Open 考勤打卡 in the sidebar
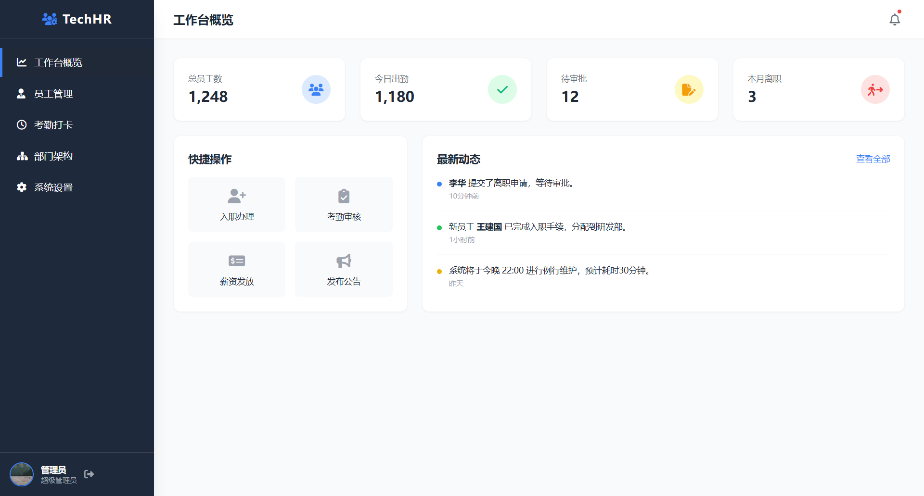The image size is (924, 496). 53,125
